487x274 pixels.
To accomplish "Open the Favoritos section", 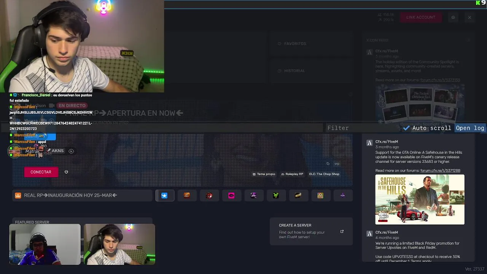I will (311, 44).
